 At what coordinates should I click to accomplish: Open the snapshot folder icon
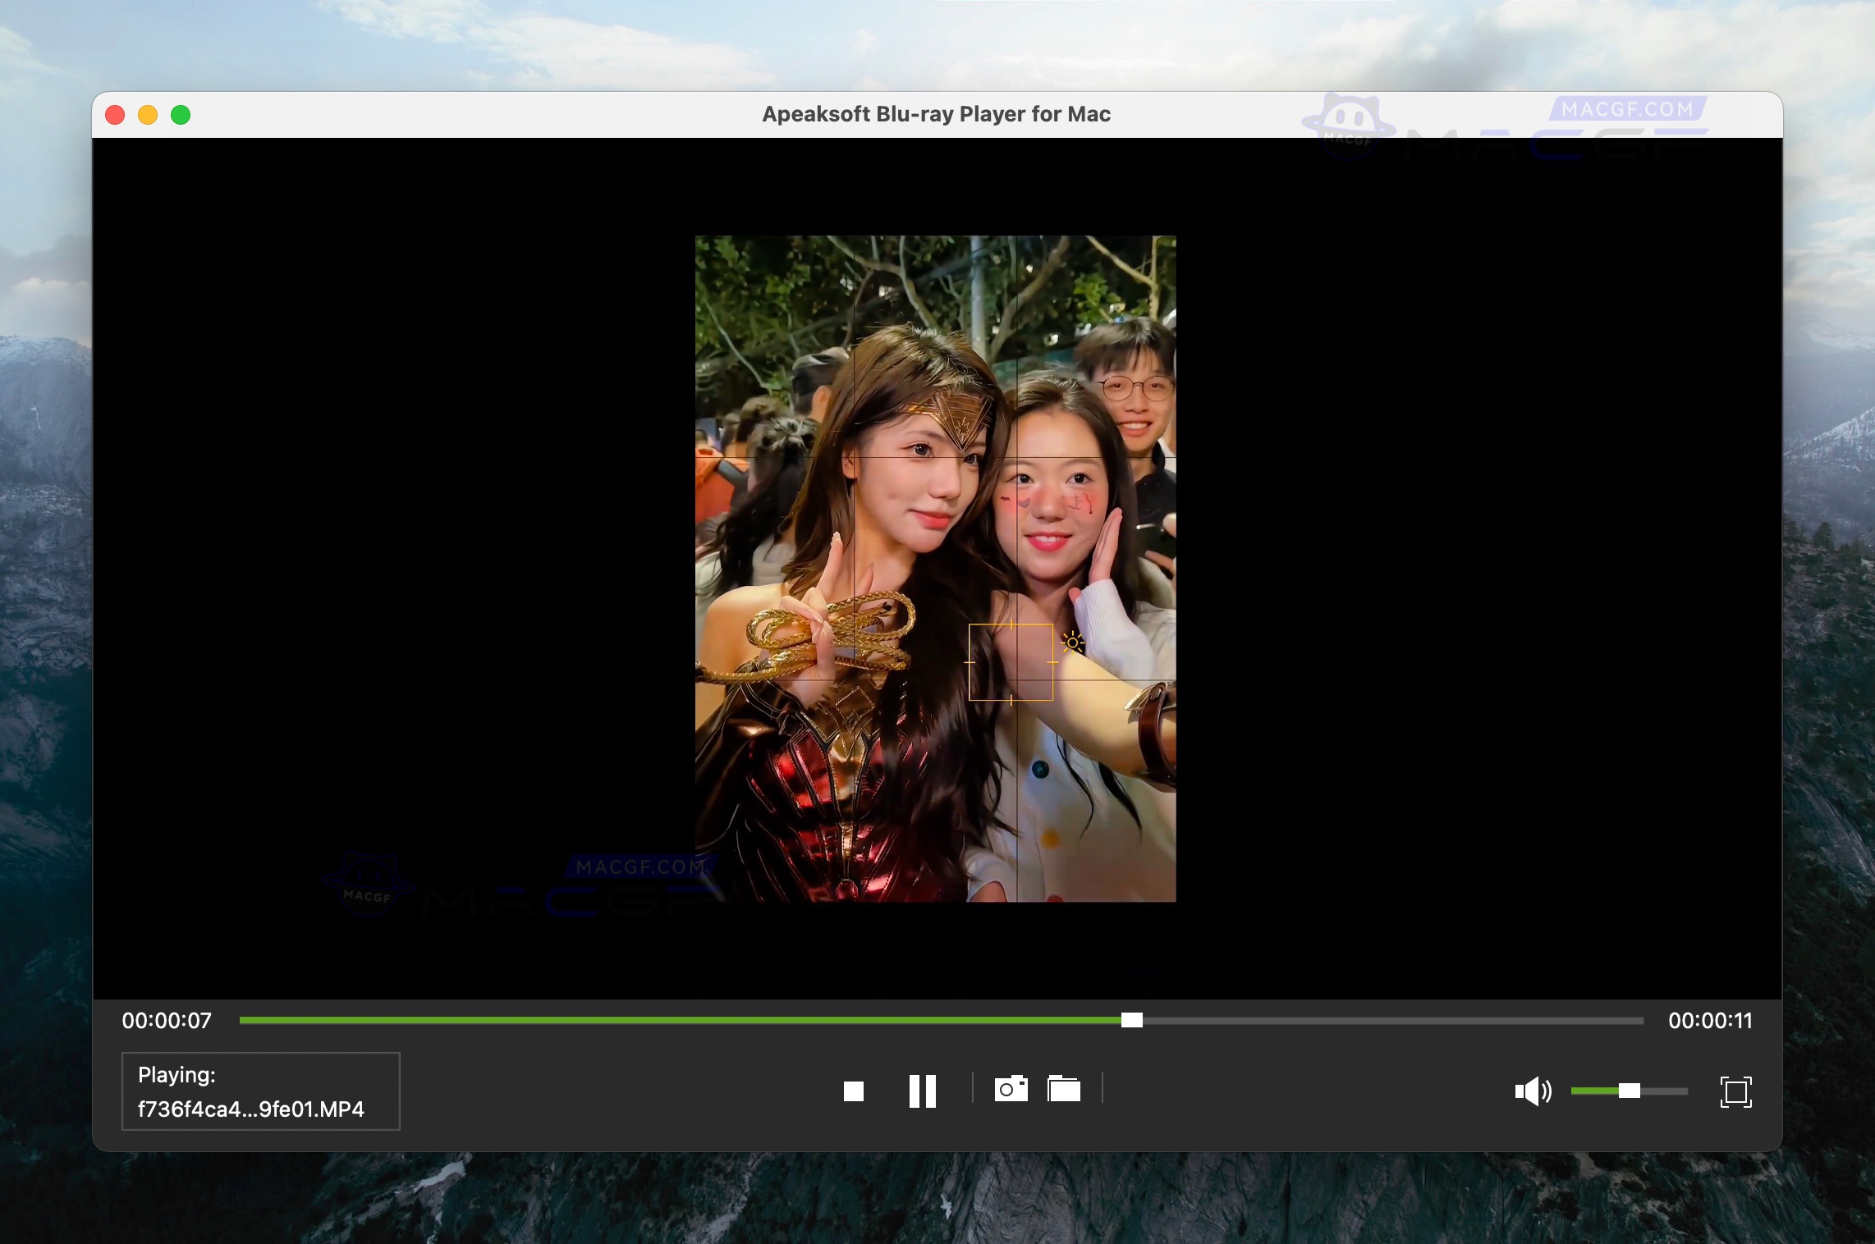pos(1064,1090)
